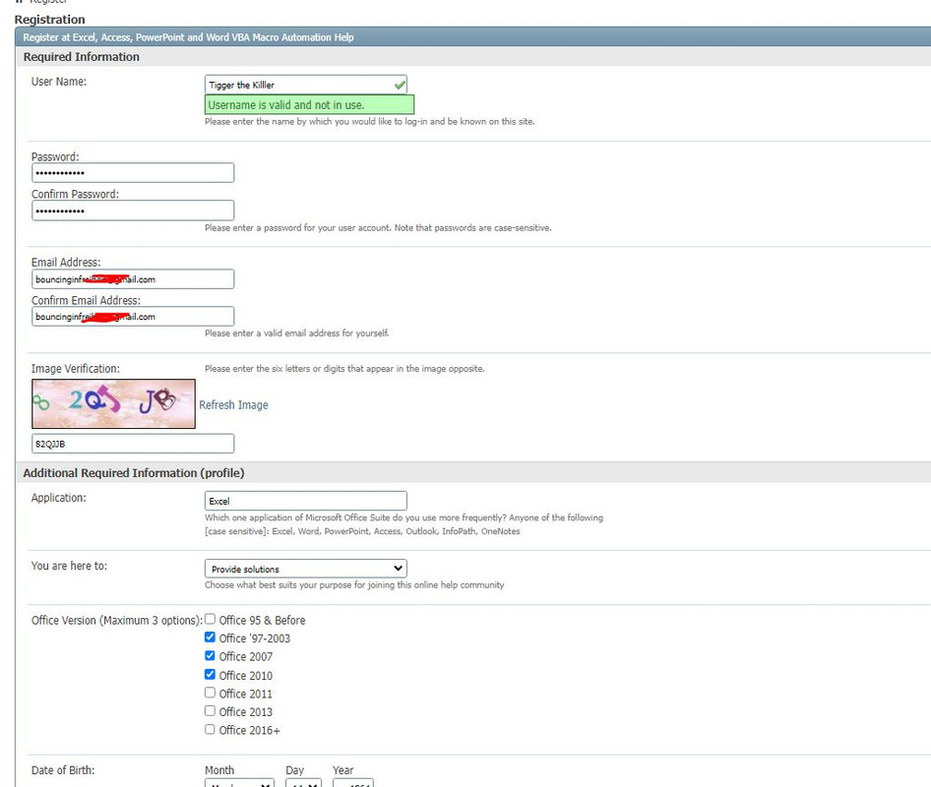931x787 pixels.
Task: Click the 'Registration' page title
Action: (50, 20)
